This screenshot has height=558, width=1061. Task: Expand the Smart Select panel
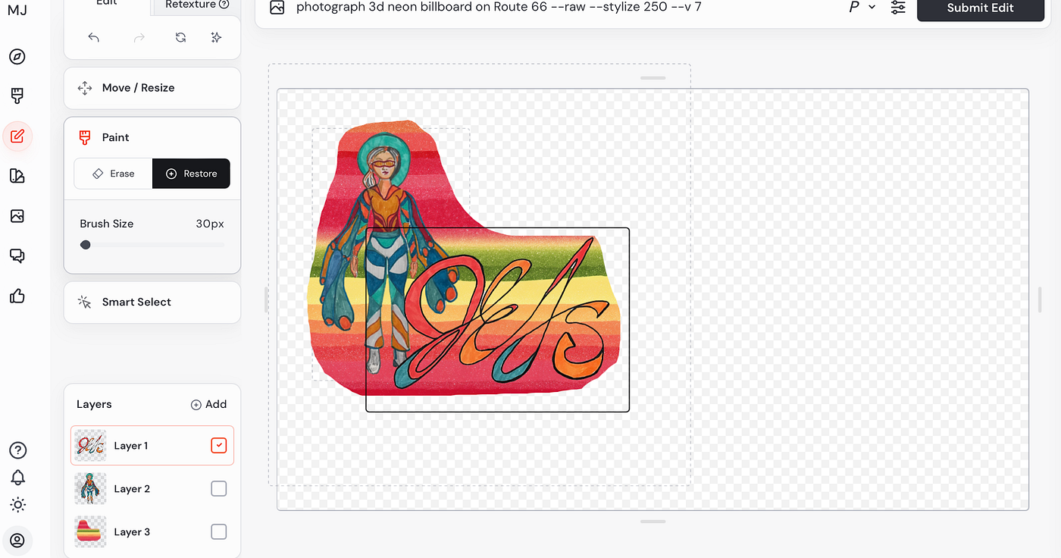(x=152, y=302)
